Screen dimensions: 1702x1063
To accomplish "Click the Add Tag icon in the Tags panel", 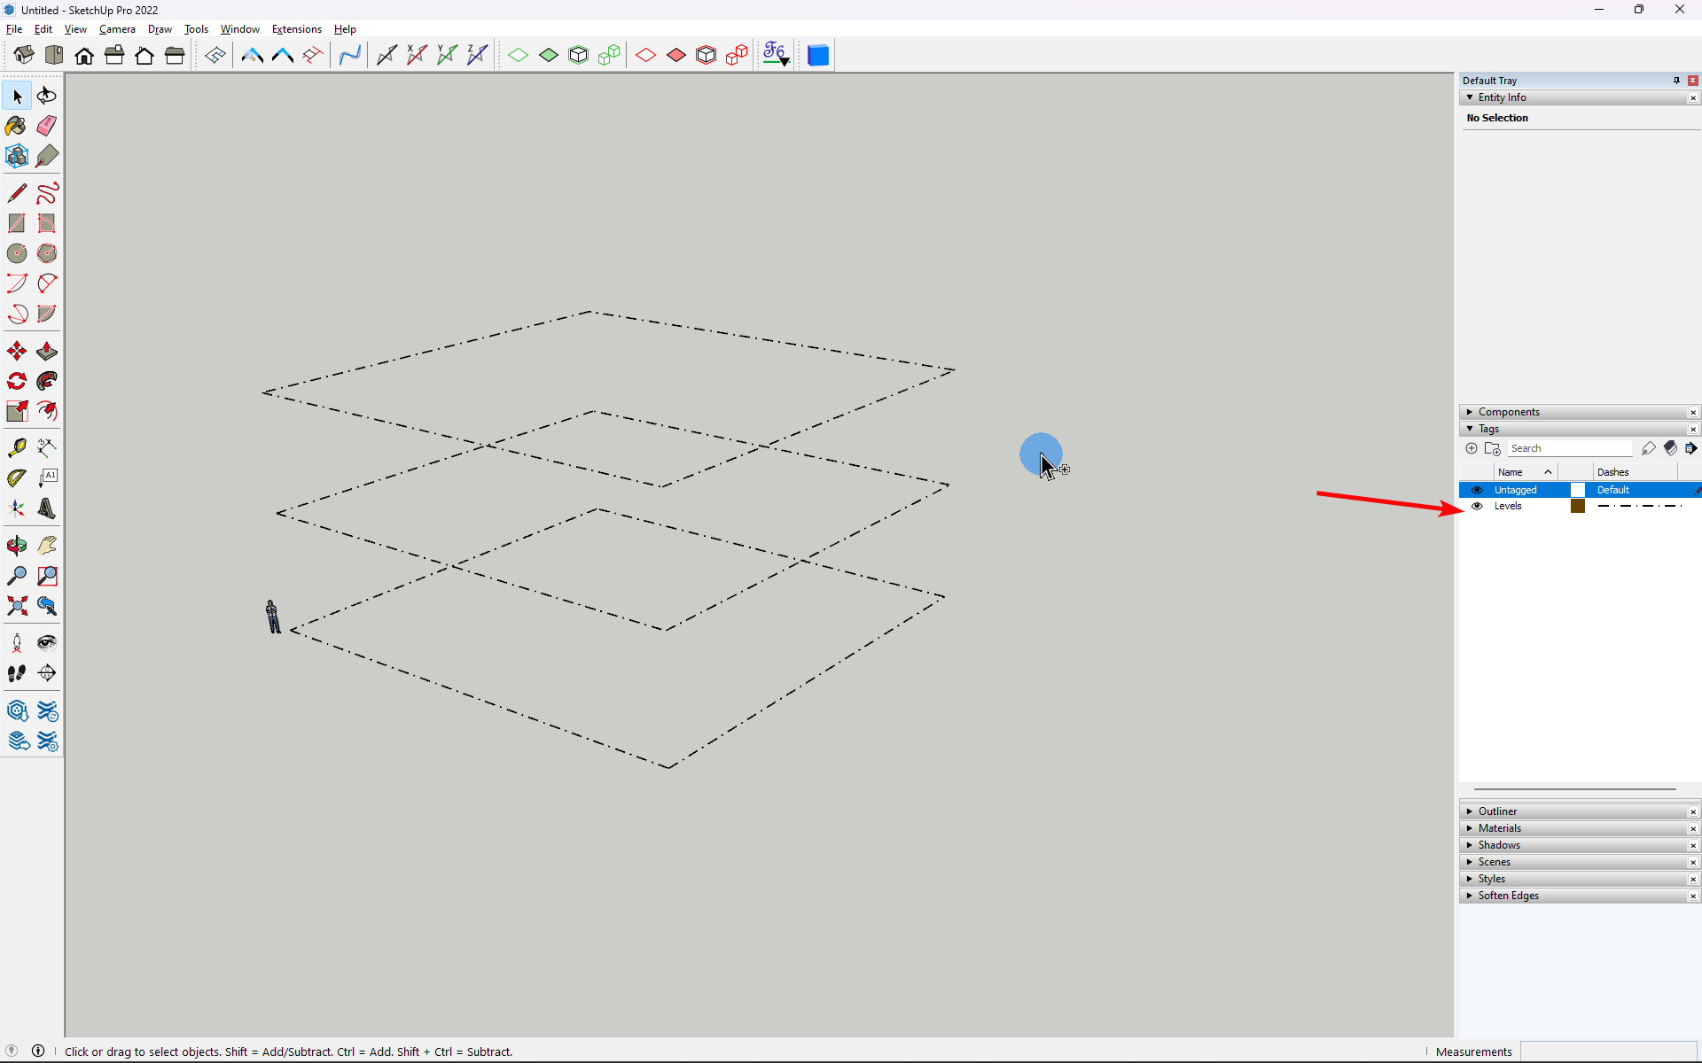I will coord(1472,448).
